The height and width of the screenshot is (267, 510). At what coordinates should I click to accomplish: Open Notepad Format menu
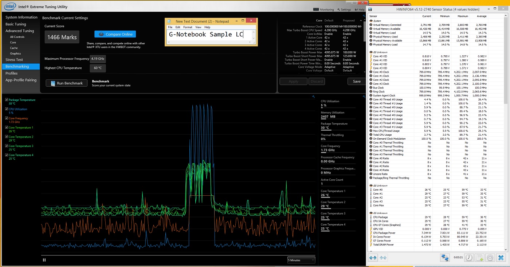point(188,27)
